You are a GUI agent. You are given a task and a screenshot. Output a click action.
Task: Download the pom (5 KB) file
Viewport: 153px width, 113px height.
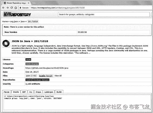(x=31, y=76)
